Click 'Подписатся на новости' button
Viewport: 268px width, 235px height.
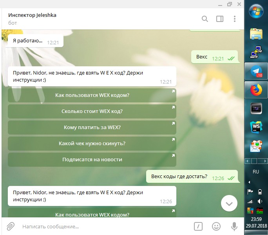(x=92, y=160)
